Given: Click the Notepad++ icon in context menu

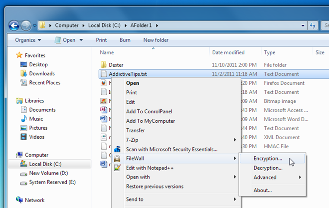Looking at the screenshot, I should [117, 168].
